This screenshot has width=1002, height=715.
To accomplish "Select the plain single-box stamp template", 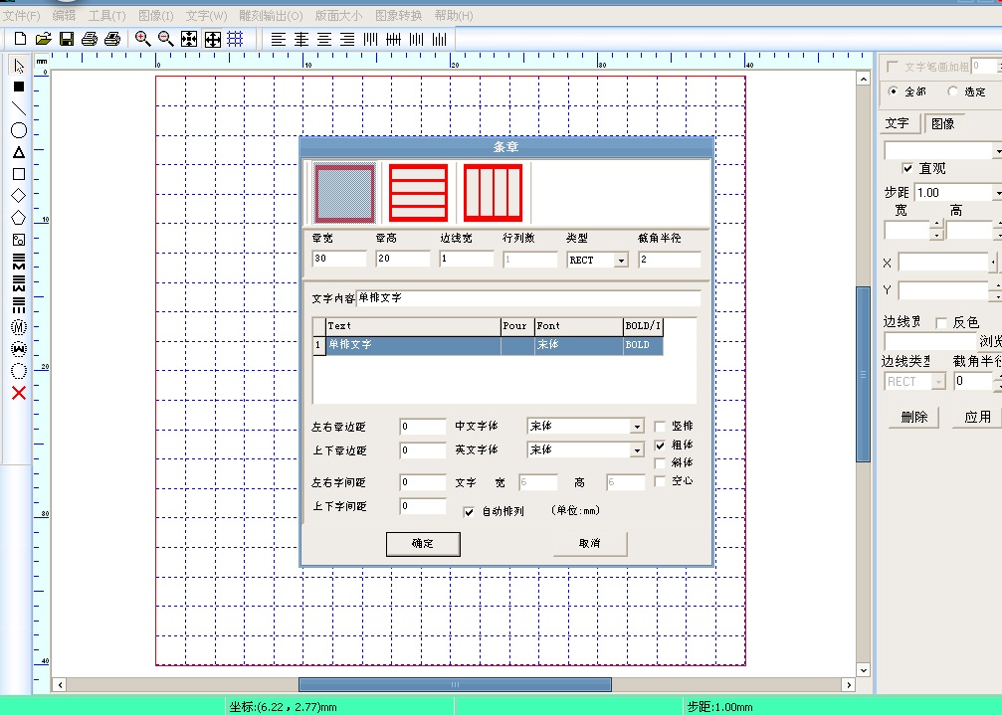I will (344, 194).
